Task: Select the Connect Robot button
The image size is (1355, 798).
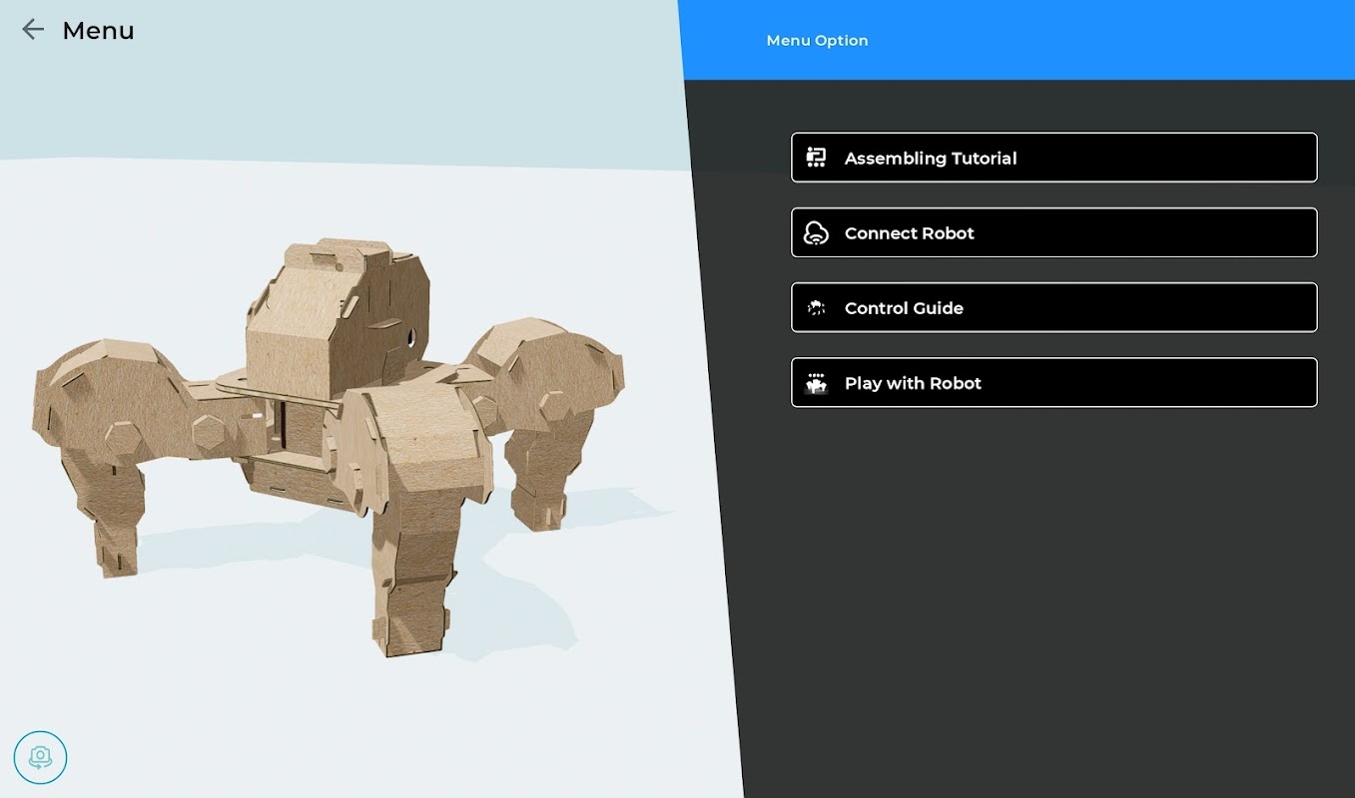Action: (1053, 232)
